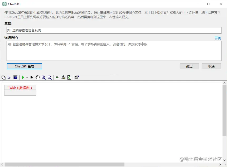Click the green eye overview icon
This screenshot has width=227, height=167.
click(x=57, y=77)
